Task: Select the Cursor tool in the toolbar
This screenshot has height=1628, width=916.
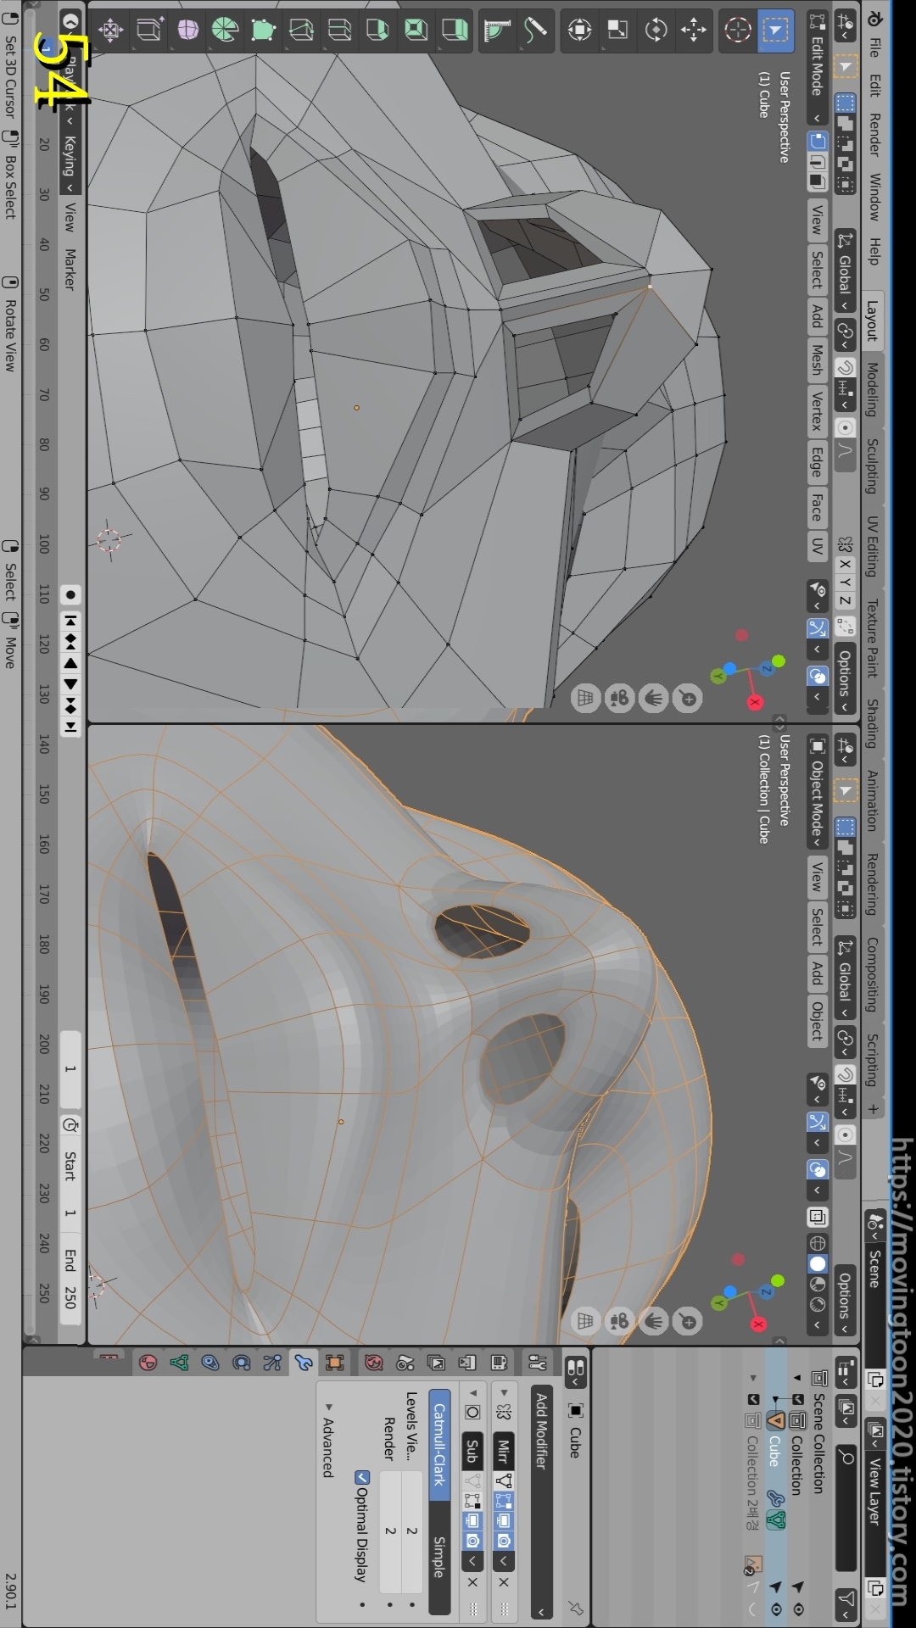Action: click(x=738, y=31)
